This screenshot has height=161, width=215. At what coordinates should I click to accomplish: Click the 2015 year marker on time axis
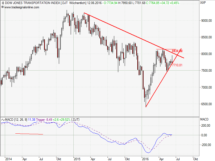coord(77,159)
